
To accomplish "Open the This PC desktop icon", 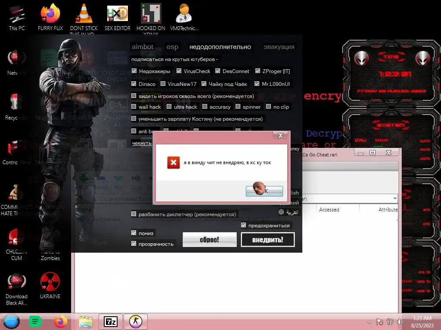I will 17,17.
